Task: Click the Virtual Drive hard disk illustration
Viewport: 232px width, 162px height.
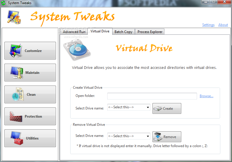Action: point(77,50)
